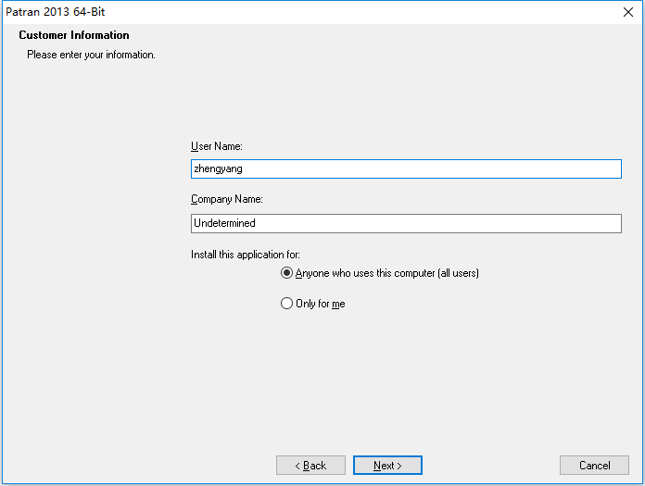
Task: Close the Patran 2013 installer window
Action: coord(627,12)
